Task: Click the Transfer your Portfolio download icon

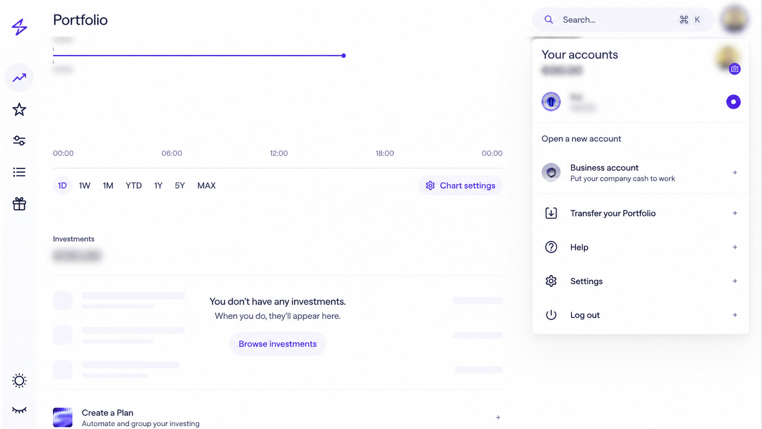Action: pos(551,213)
